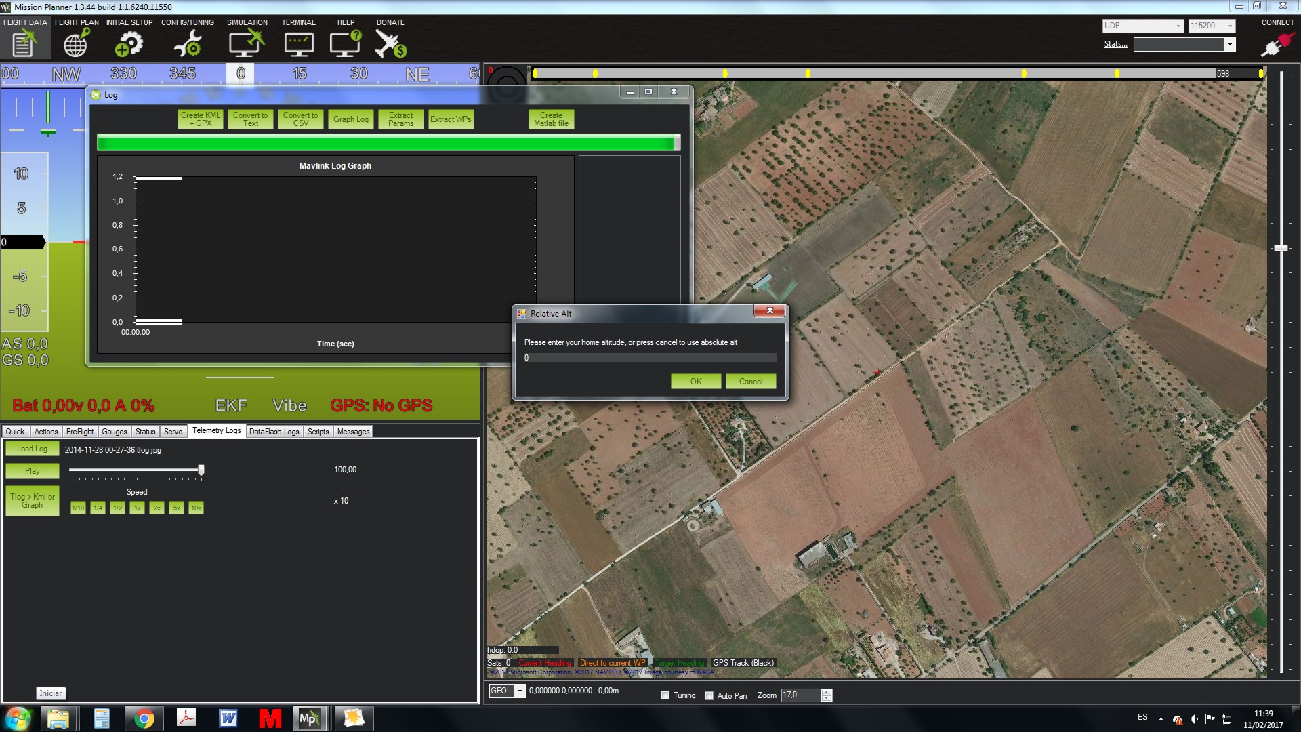The image size is (1301, 732).
Task: Toggle the Auto Pan checkbox
Action: click(x=709, y=695)
